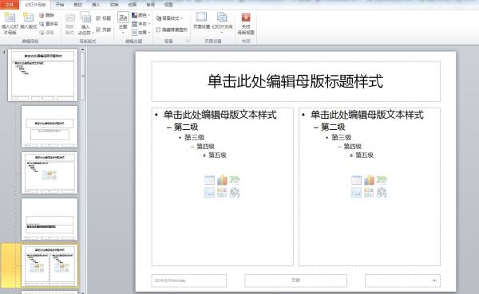This screenshot has height=294, width=479.
Task: Click the thumbnail pane scrollbar thumb
Action: tap(82, 76)
